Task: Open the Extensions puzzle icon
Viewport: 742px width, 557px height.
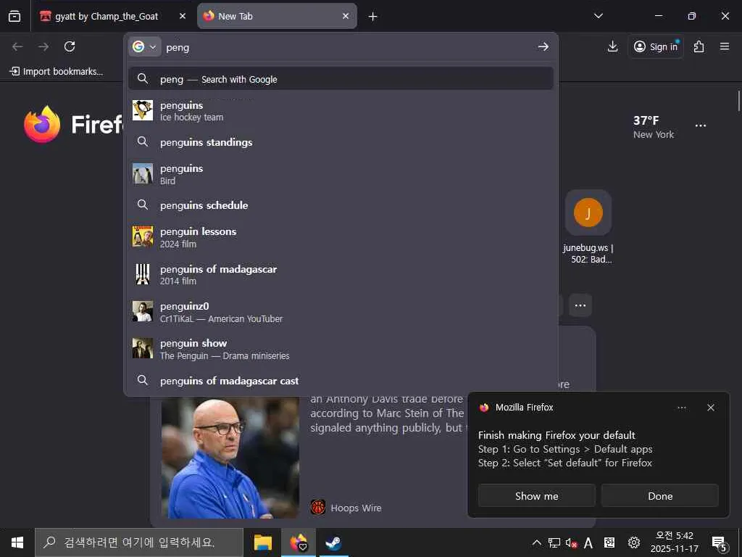Action: coord(699,46)
